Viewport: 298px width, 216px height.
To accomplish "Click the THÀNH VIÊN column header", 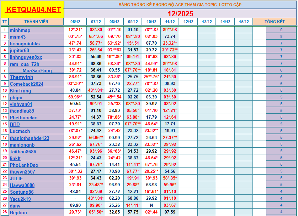I will tap(37, 21).
